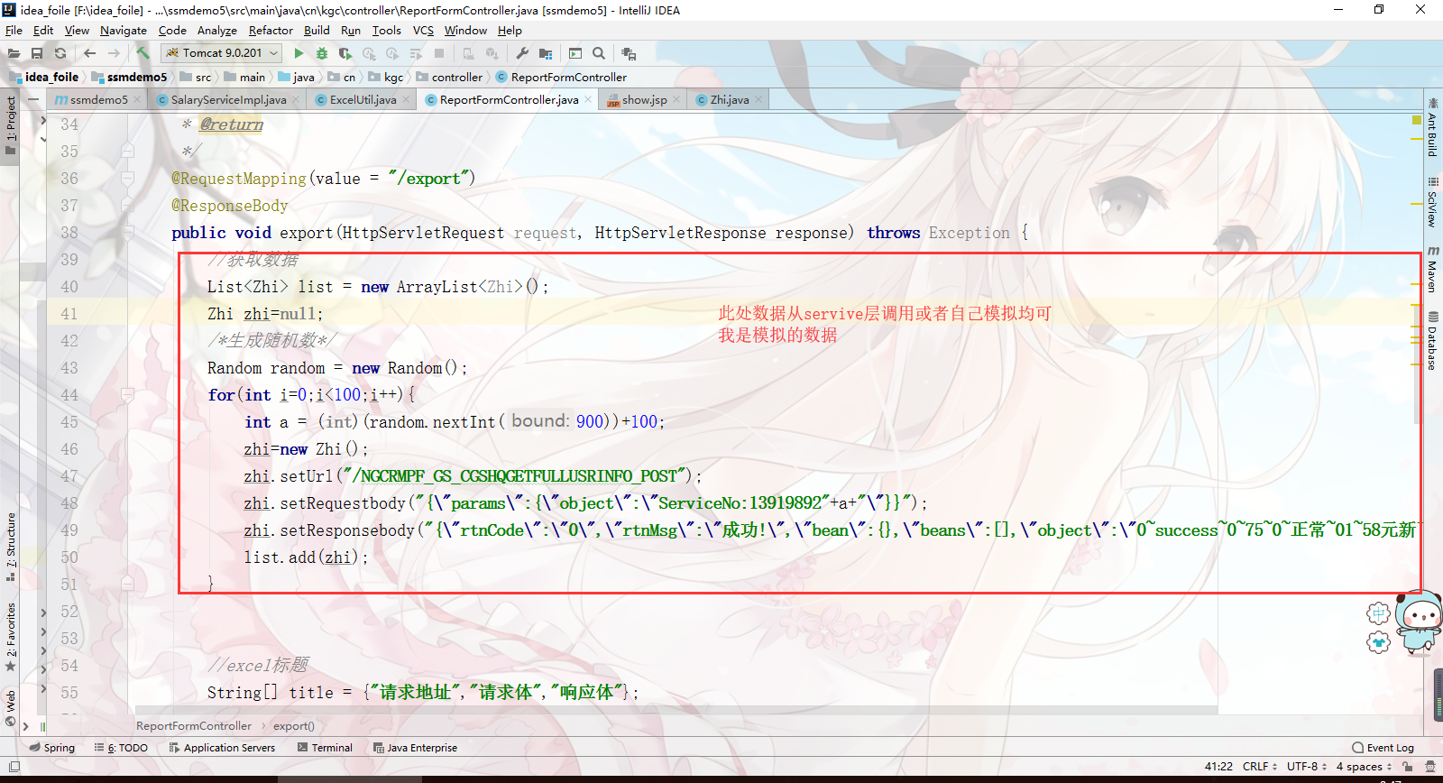Screen dimensions: 1443x783
Task: Click the tool windows icon at bottom-left corner
Action: tap(14, 767)
